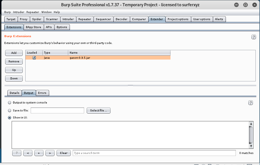Switch to the Alerts tab
The image size is (260, 165).
pyautogui.click(x=219, y=19)
